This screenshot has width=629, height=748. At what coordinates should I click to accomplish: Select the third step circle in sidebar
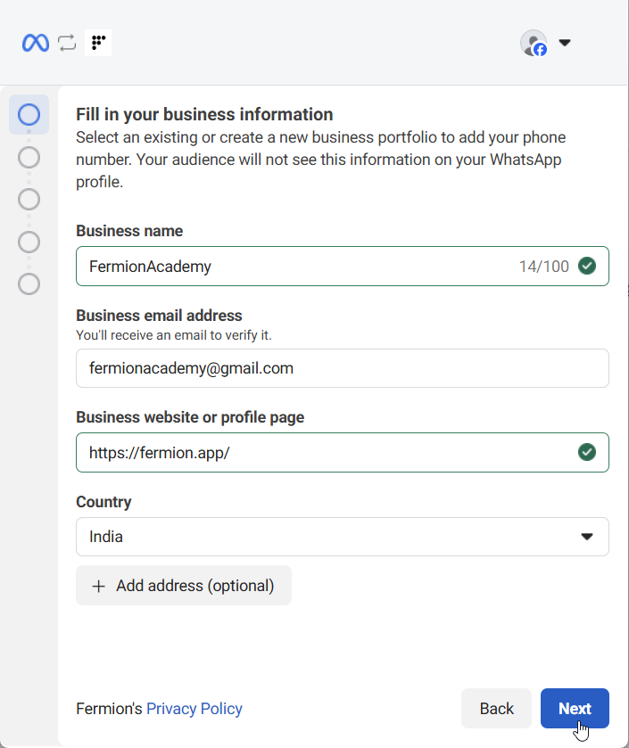click(29, 199)
